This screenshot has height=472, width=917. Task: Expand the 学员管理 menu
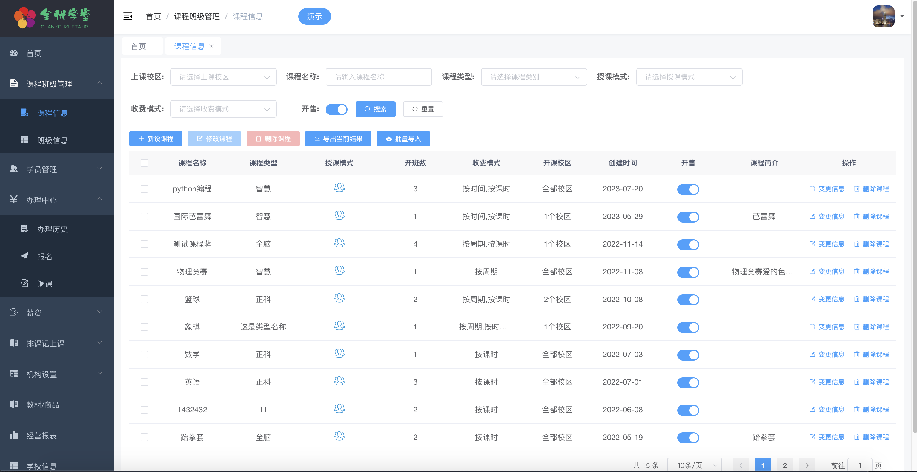pos(57,169)
